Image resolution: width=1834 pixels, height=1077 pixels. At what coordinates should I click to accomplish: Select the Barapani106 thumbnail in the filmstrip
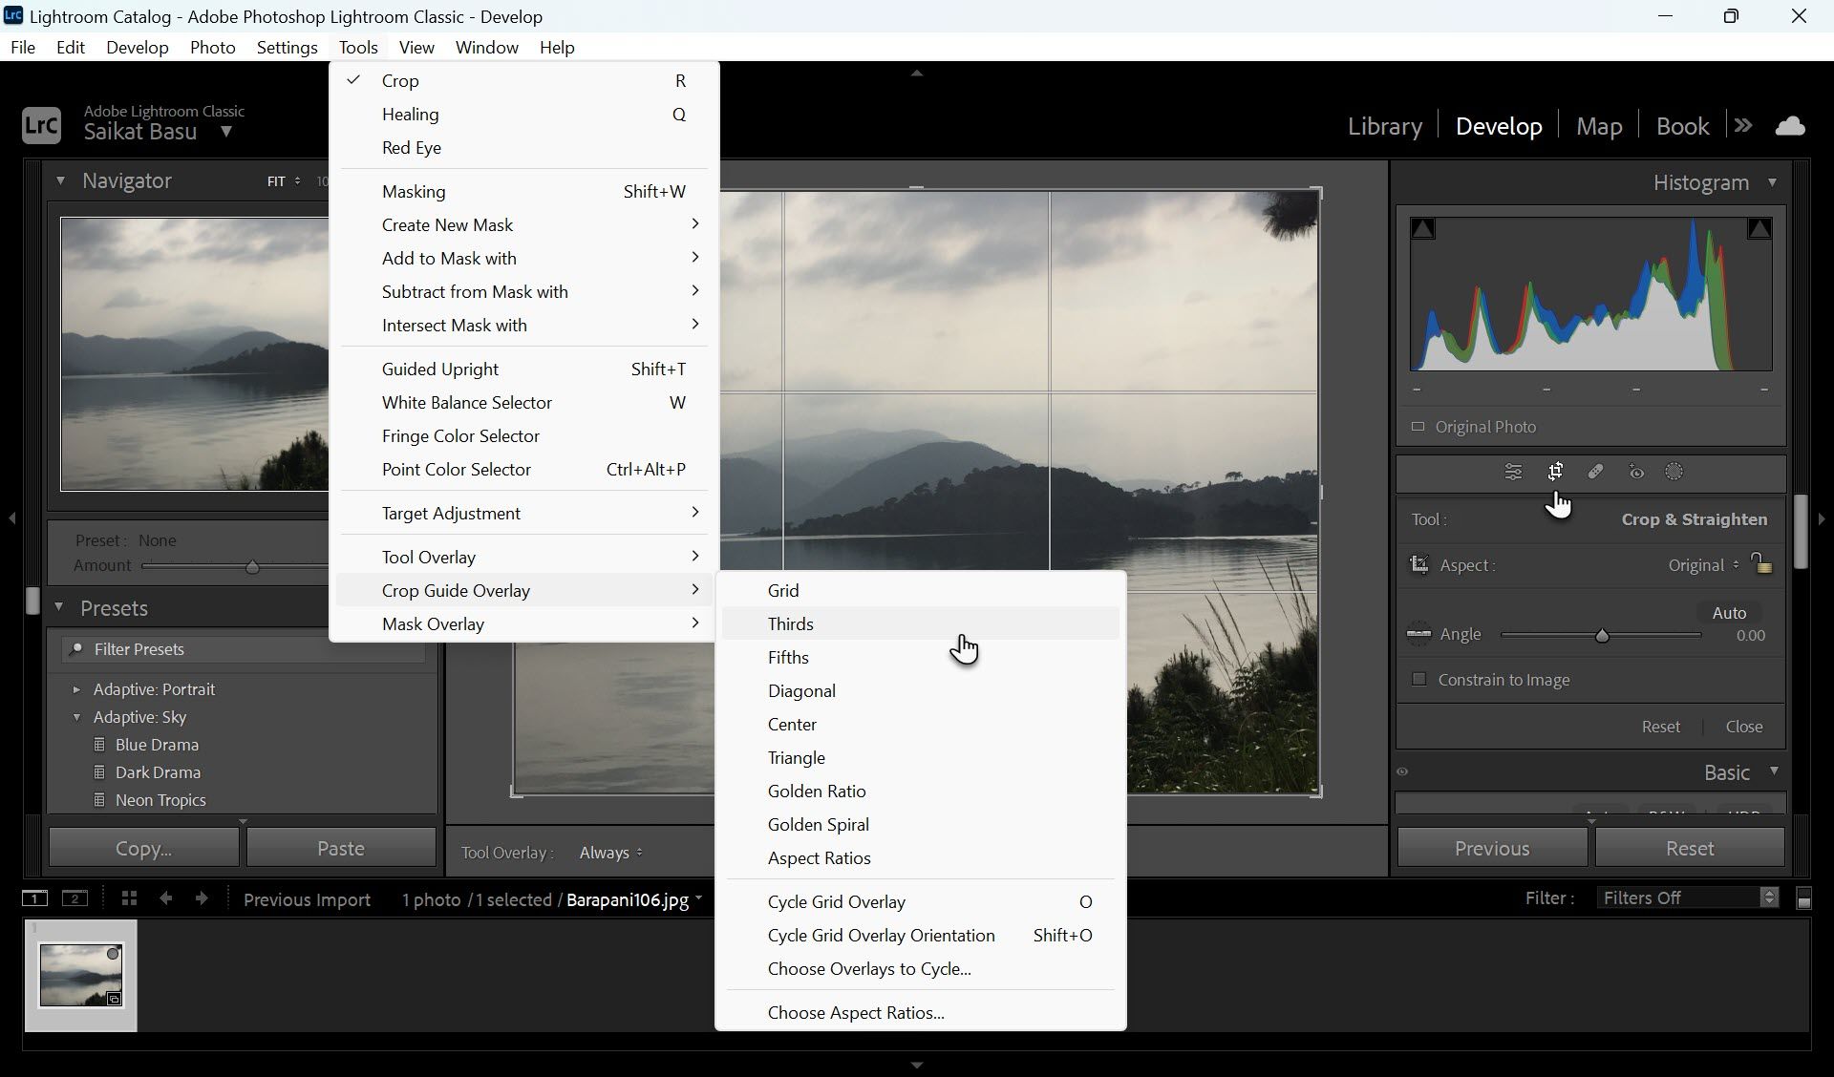click(81, 975)
